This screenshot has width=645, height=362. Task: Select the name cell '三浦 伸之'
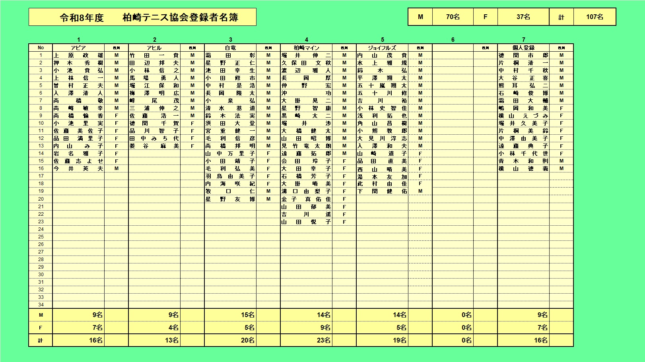[x=154, y=108]
